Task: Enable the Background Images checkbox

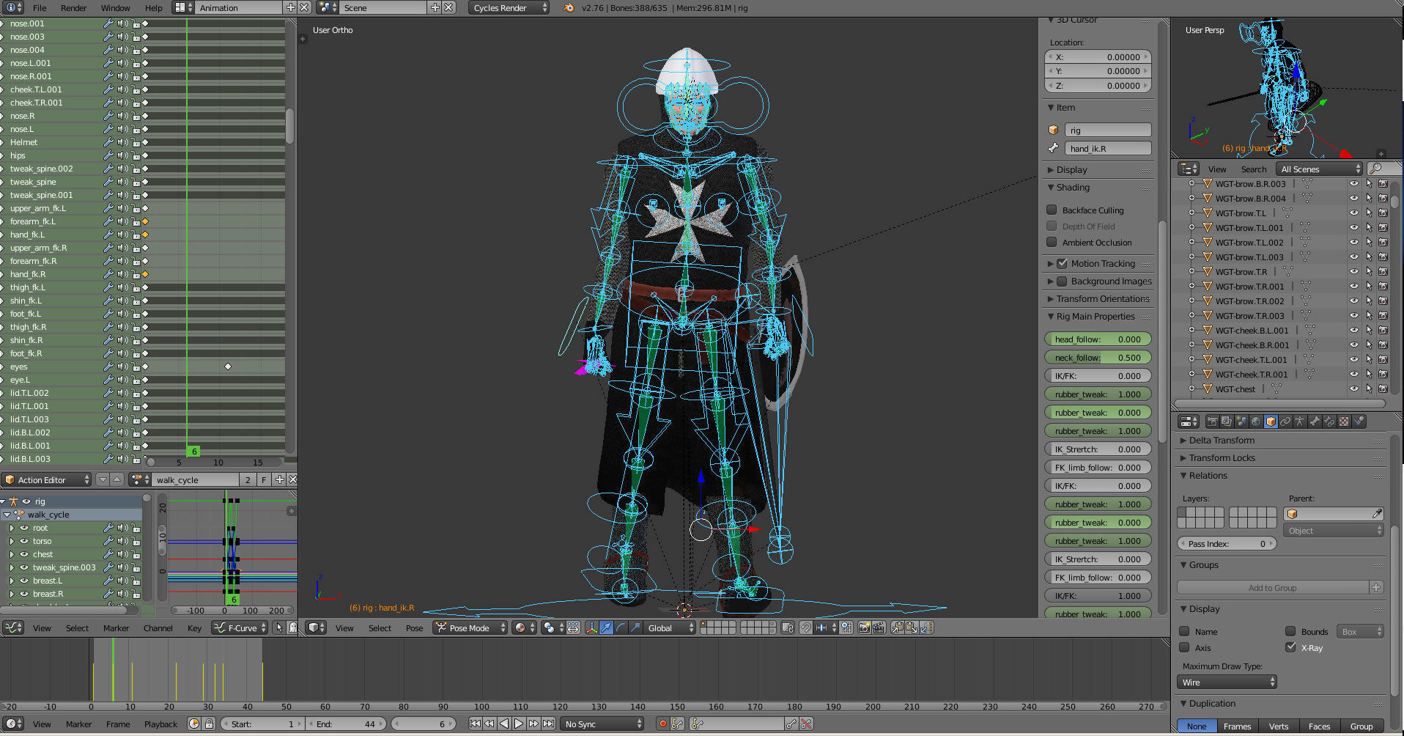Action: point(1062,281)
